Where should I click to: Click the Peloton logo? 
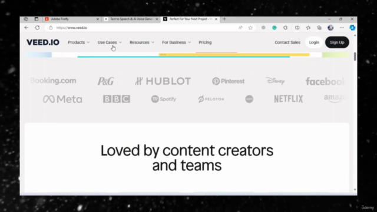coord(211,99)
